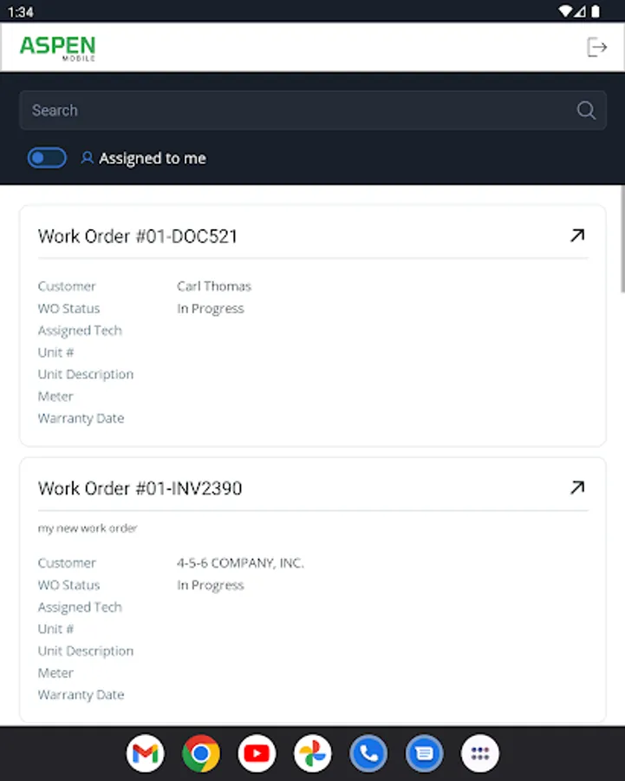This screenshot has width=625, height=781.
Task: Open Google Photos from the dock
Action: point(312,753)
